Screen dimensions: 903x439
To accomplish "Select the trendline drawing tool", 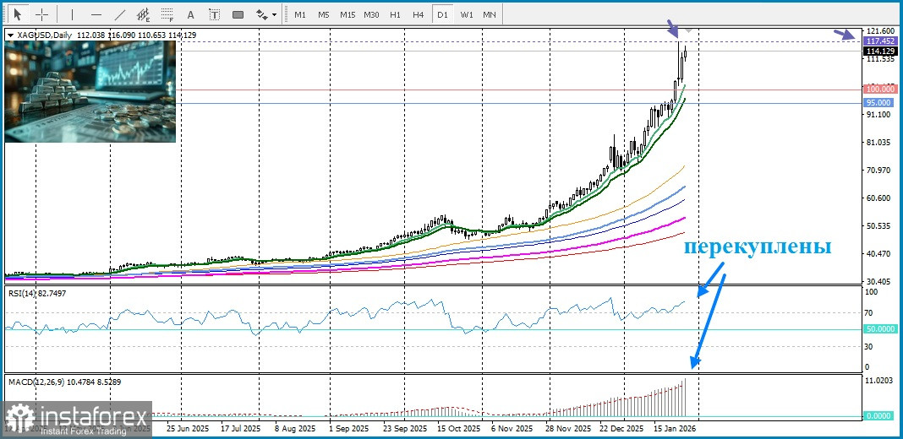I will tap(120, 14).
